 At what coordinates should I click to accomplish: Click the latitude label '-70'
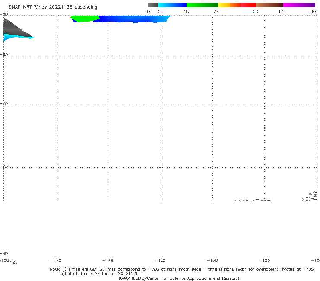[4, 104]
